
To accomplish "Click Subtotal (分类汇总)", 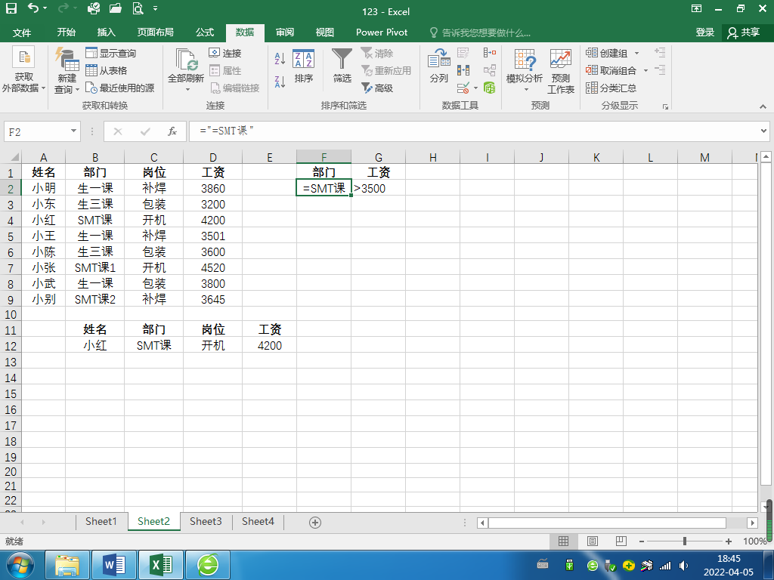I will click(x=611, y=88).
